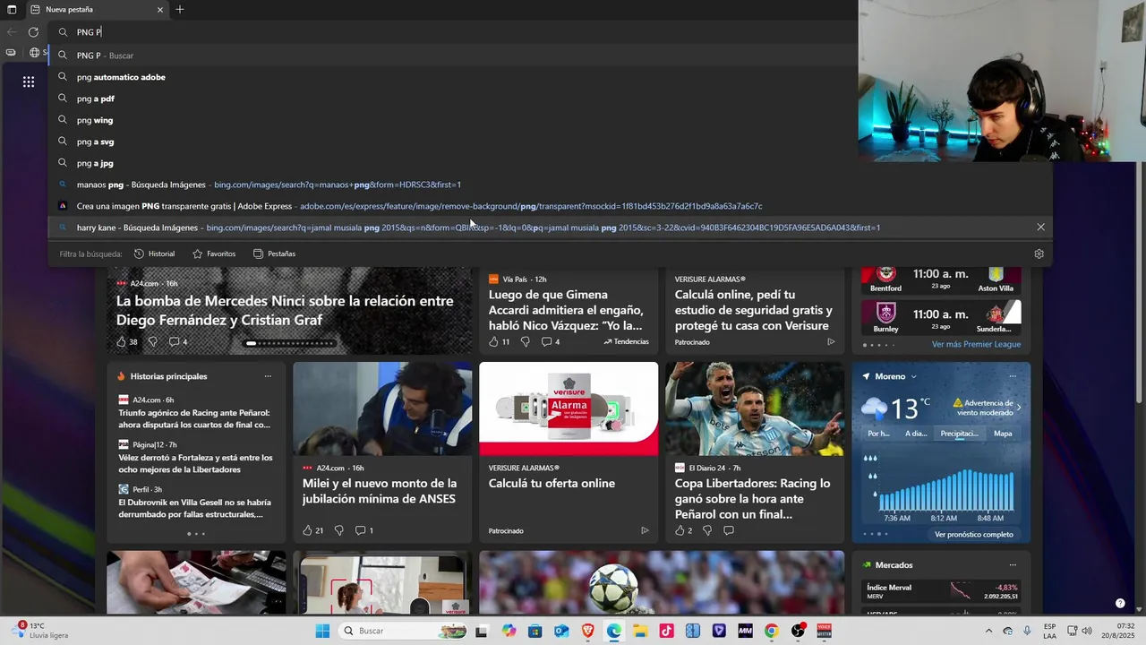Dislike the Milei ANSES article
This screenshot has width=1146, height=645.
(x=338, y=530)
